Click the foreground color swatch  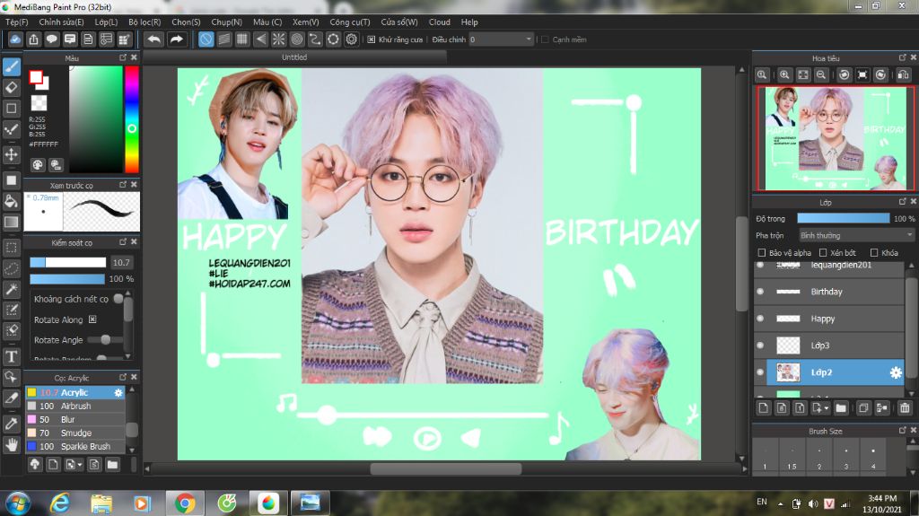(36, 77)
